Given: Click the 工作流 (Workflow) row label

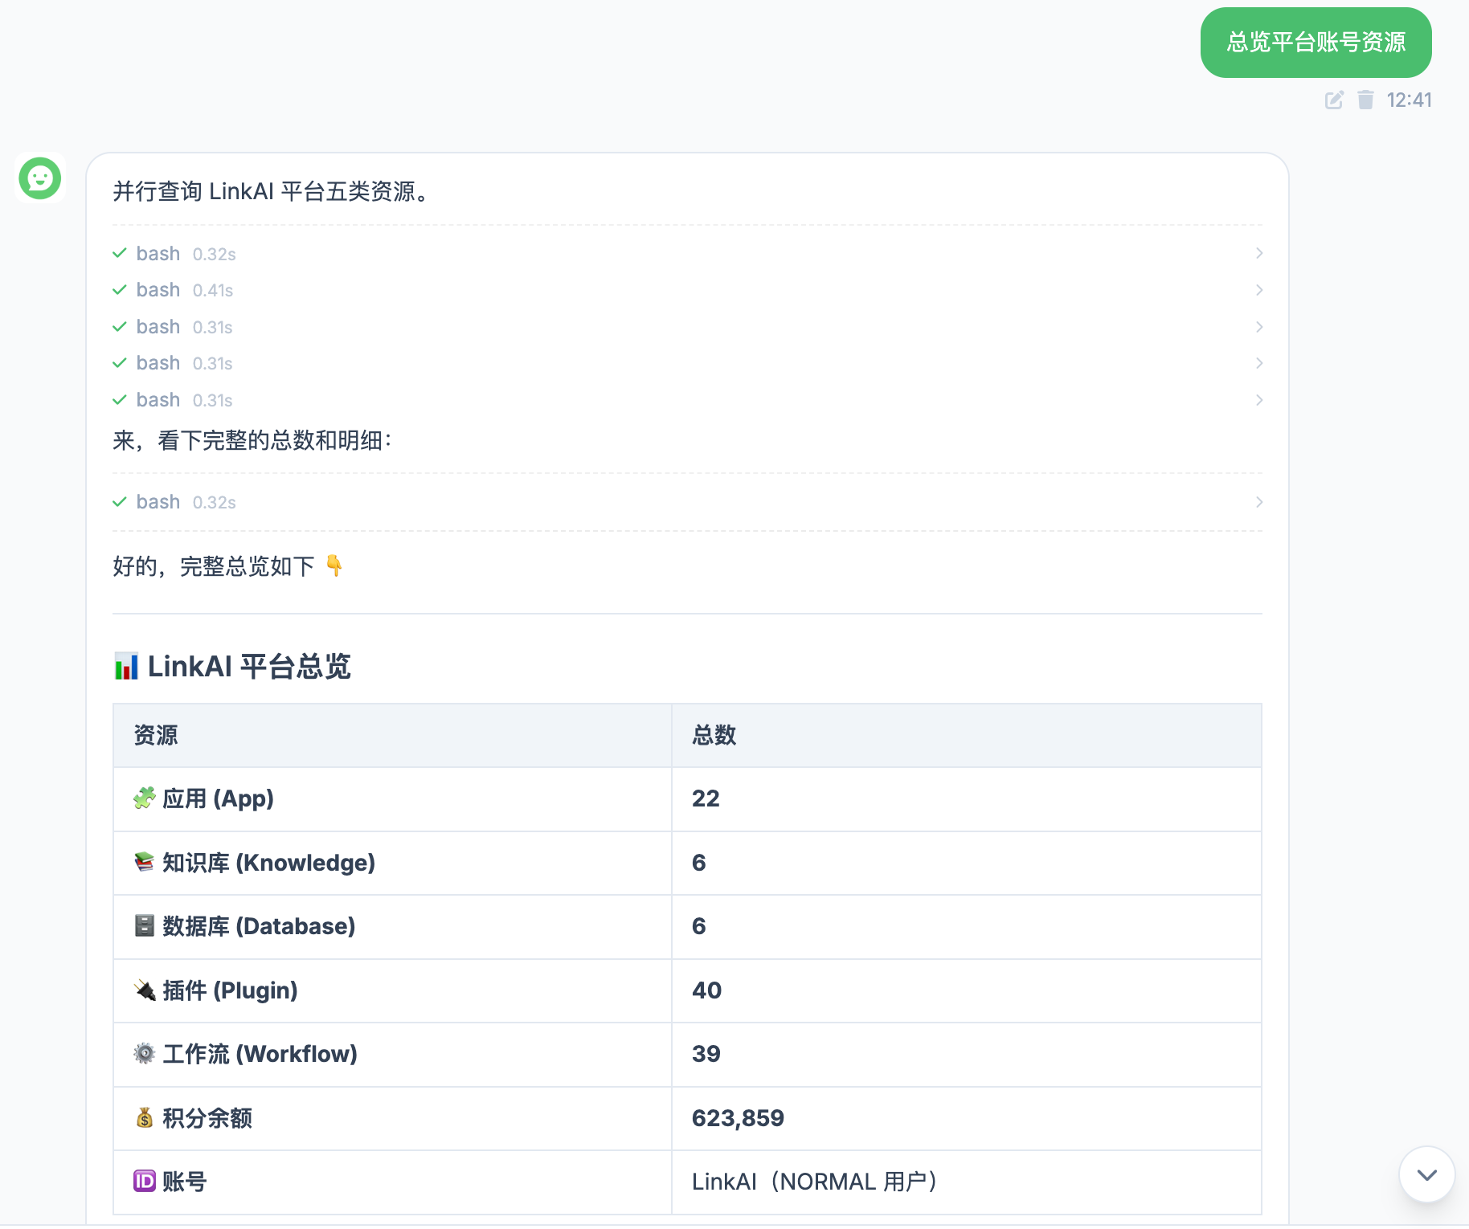Looking at the screenshot, I should pos(260,1053).
